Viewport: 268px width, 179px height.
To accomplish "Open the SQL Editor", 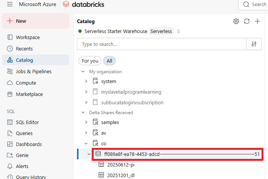I will pos(27,122).
